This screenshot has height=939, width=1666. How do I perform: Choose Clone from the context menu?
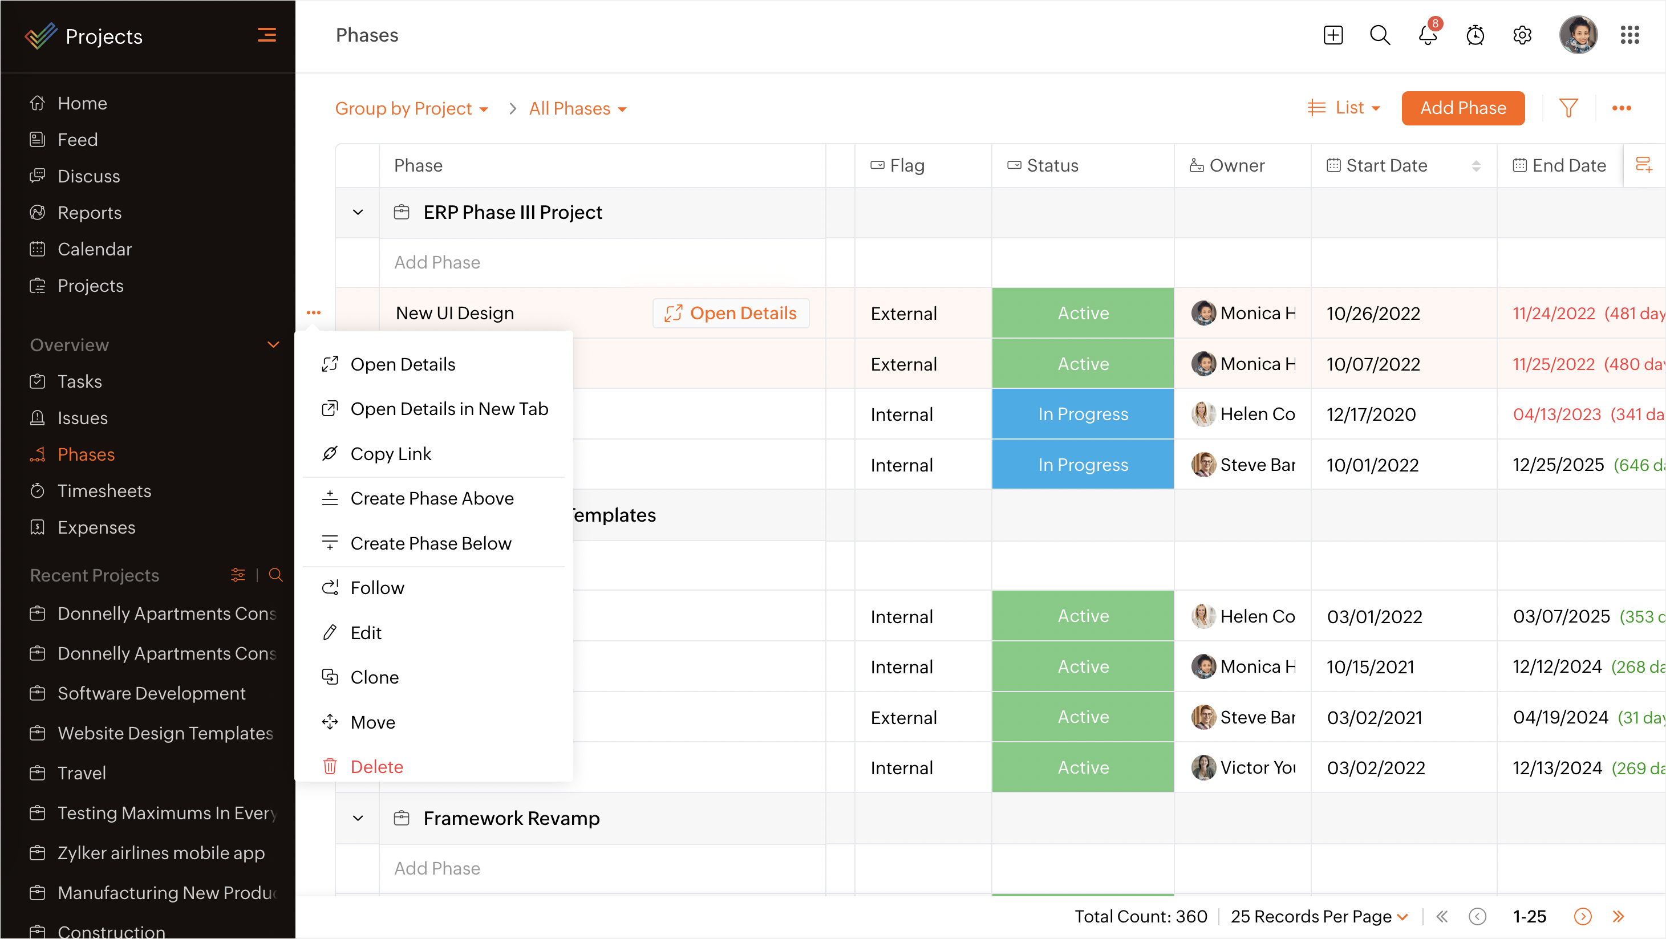(375, 677)
